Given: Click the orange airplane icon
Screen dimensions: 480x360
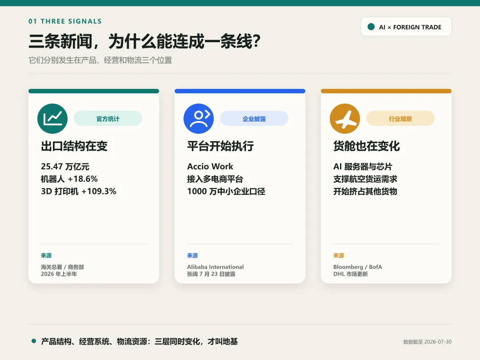Looking at the screenshot, I should tap(345, 119).
